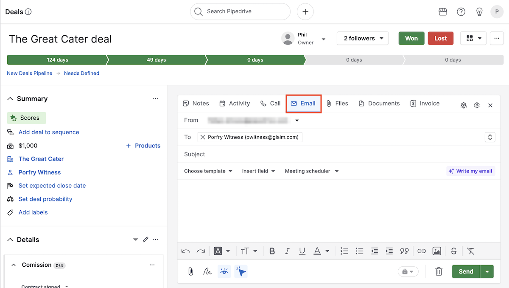Image resolution: width=509 pixels, height=288 pixels.
Task: Toggle blockquote formatting
Action: click(x=404, y=251)
